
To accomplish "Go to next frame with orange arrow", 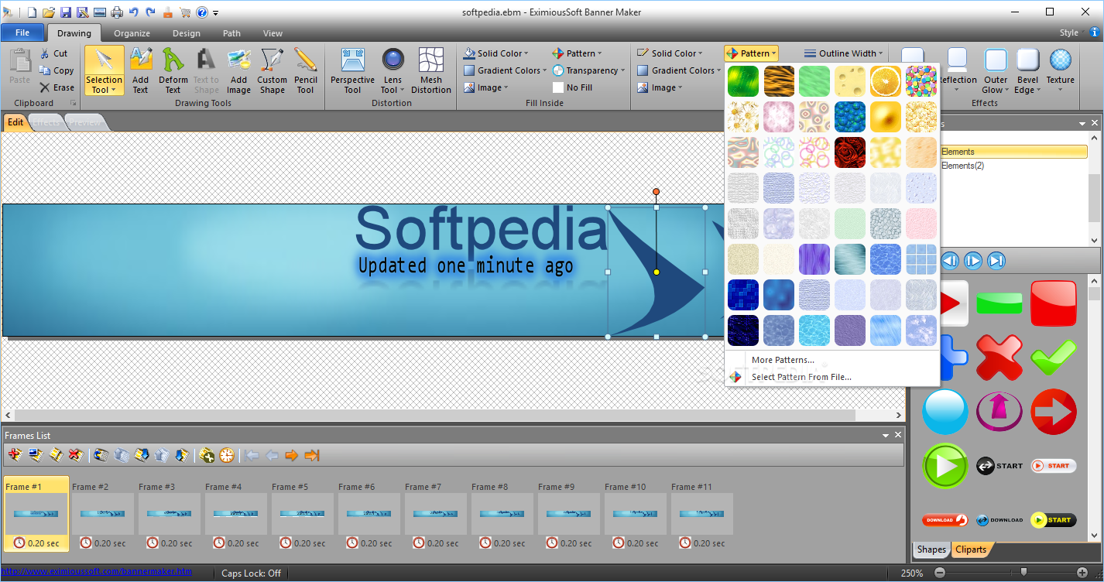I will click(x=292, y=455).
